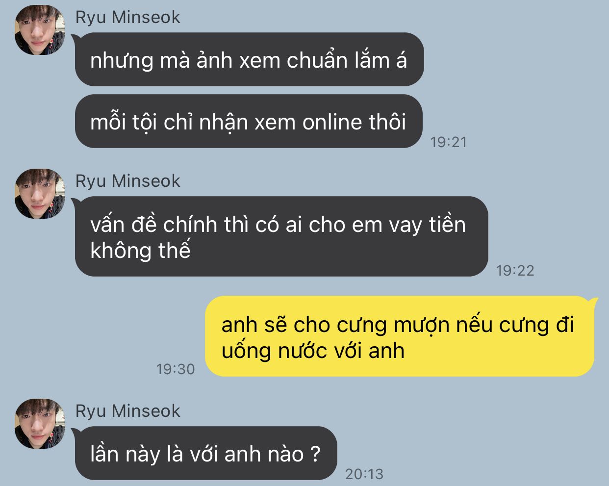
Task: Open Ryu Minseok's avatar beside the 'nhưng mà ảnh' message
Action: tap(40, 30)
